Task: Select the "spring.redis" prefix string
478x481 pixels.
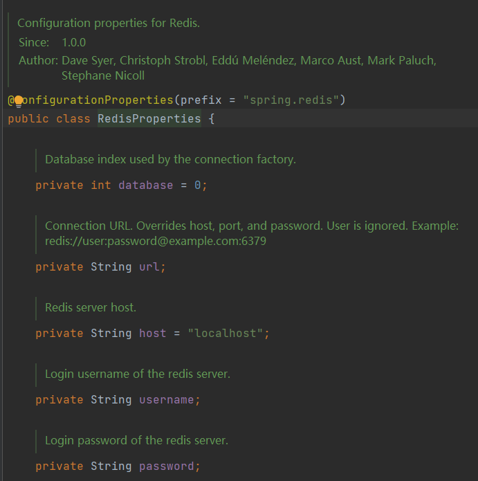Action: pyautogui.click(x=291, y=100)
